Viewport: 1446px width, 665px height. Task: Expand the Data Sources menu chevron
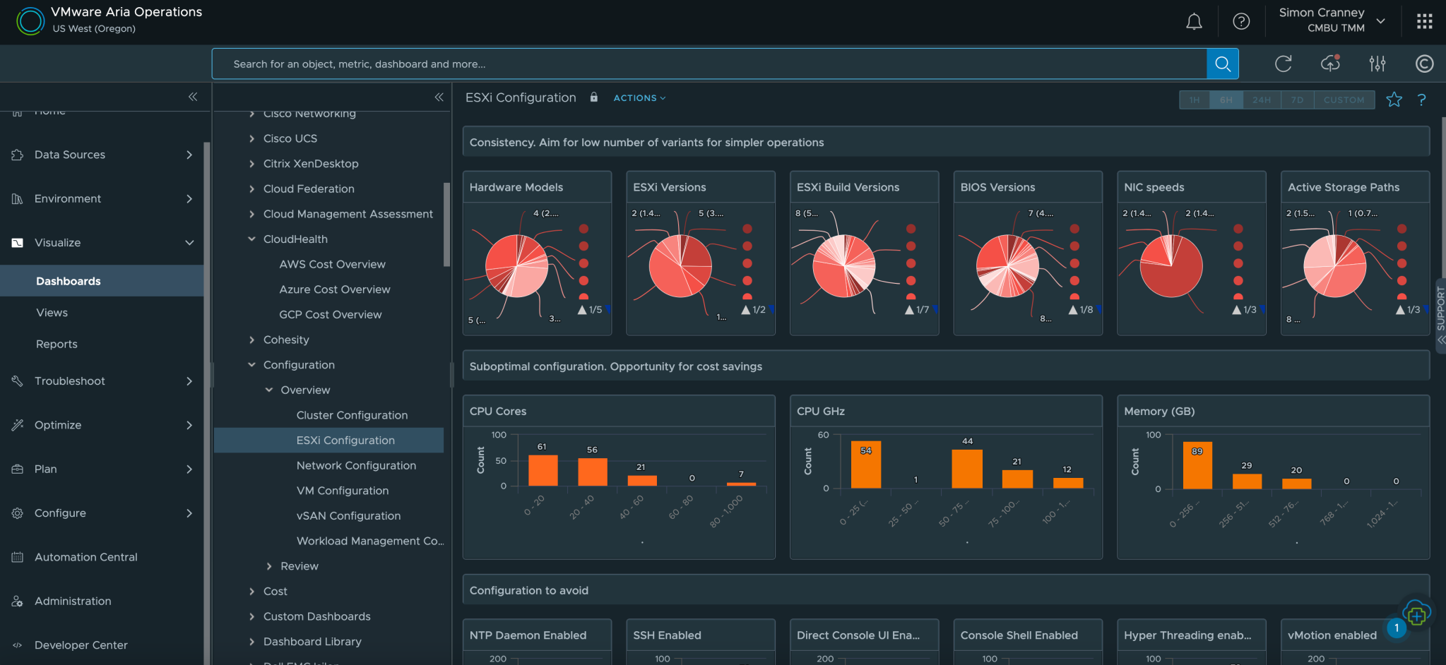[189, 155]
